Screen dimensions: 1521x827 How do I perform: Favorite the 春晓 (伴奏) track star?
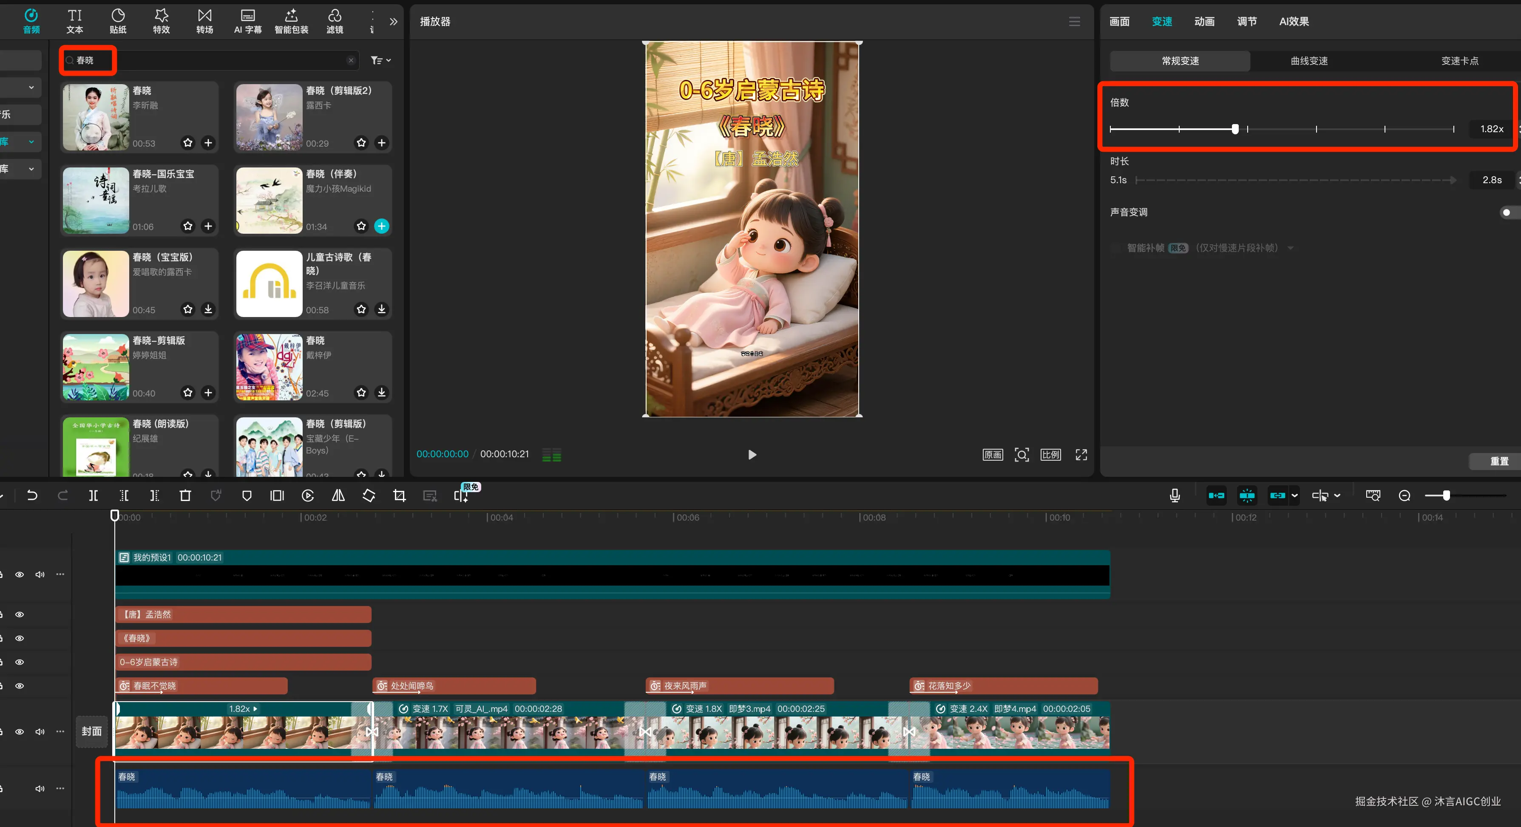[361, 226]
